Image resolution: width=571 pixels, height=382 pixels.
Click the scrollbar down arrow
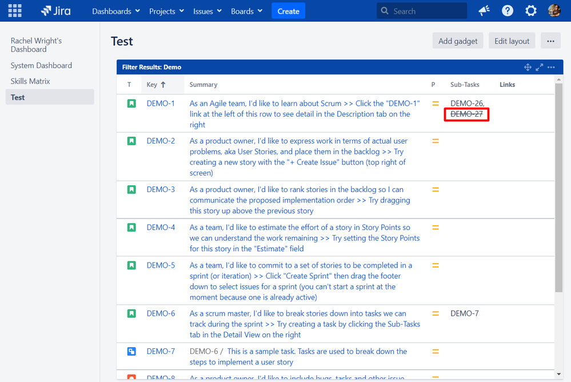558,374
